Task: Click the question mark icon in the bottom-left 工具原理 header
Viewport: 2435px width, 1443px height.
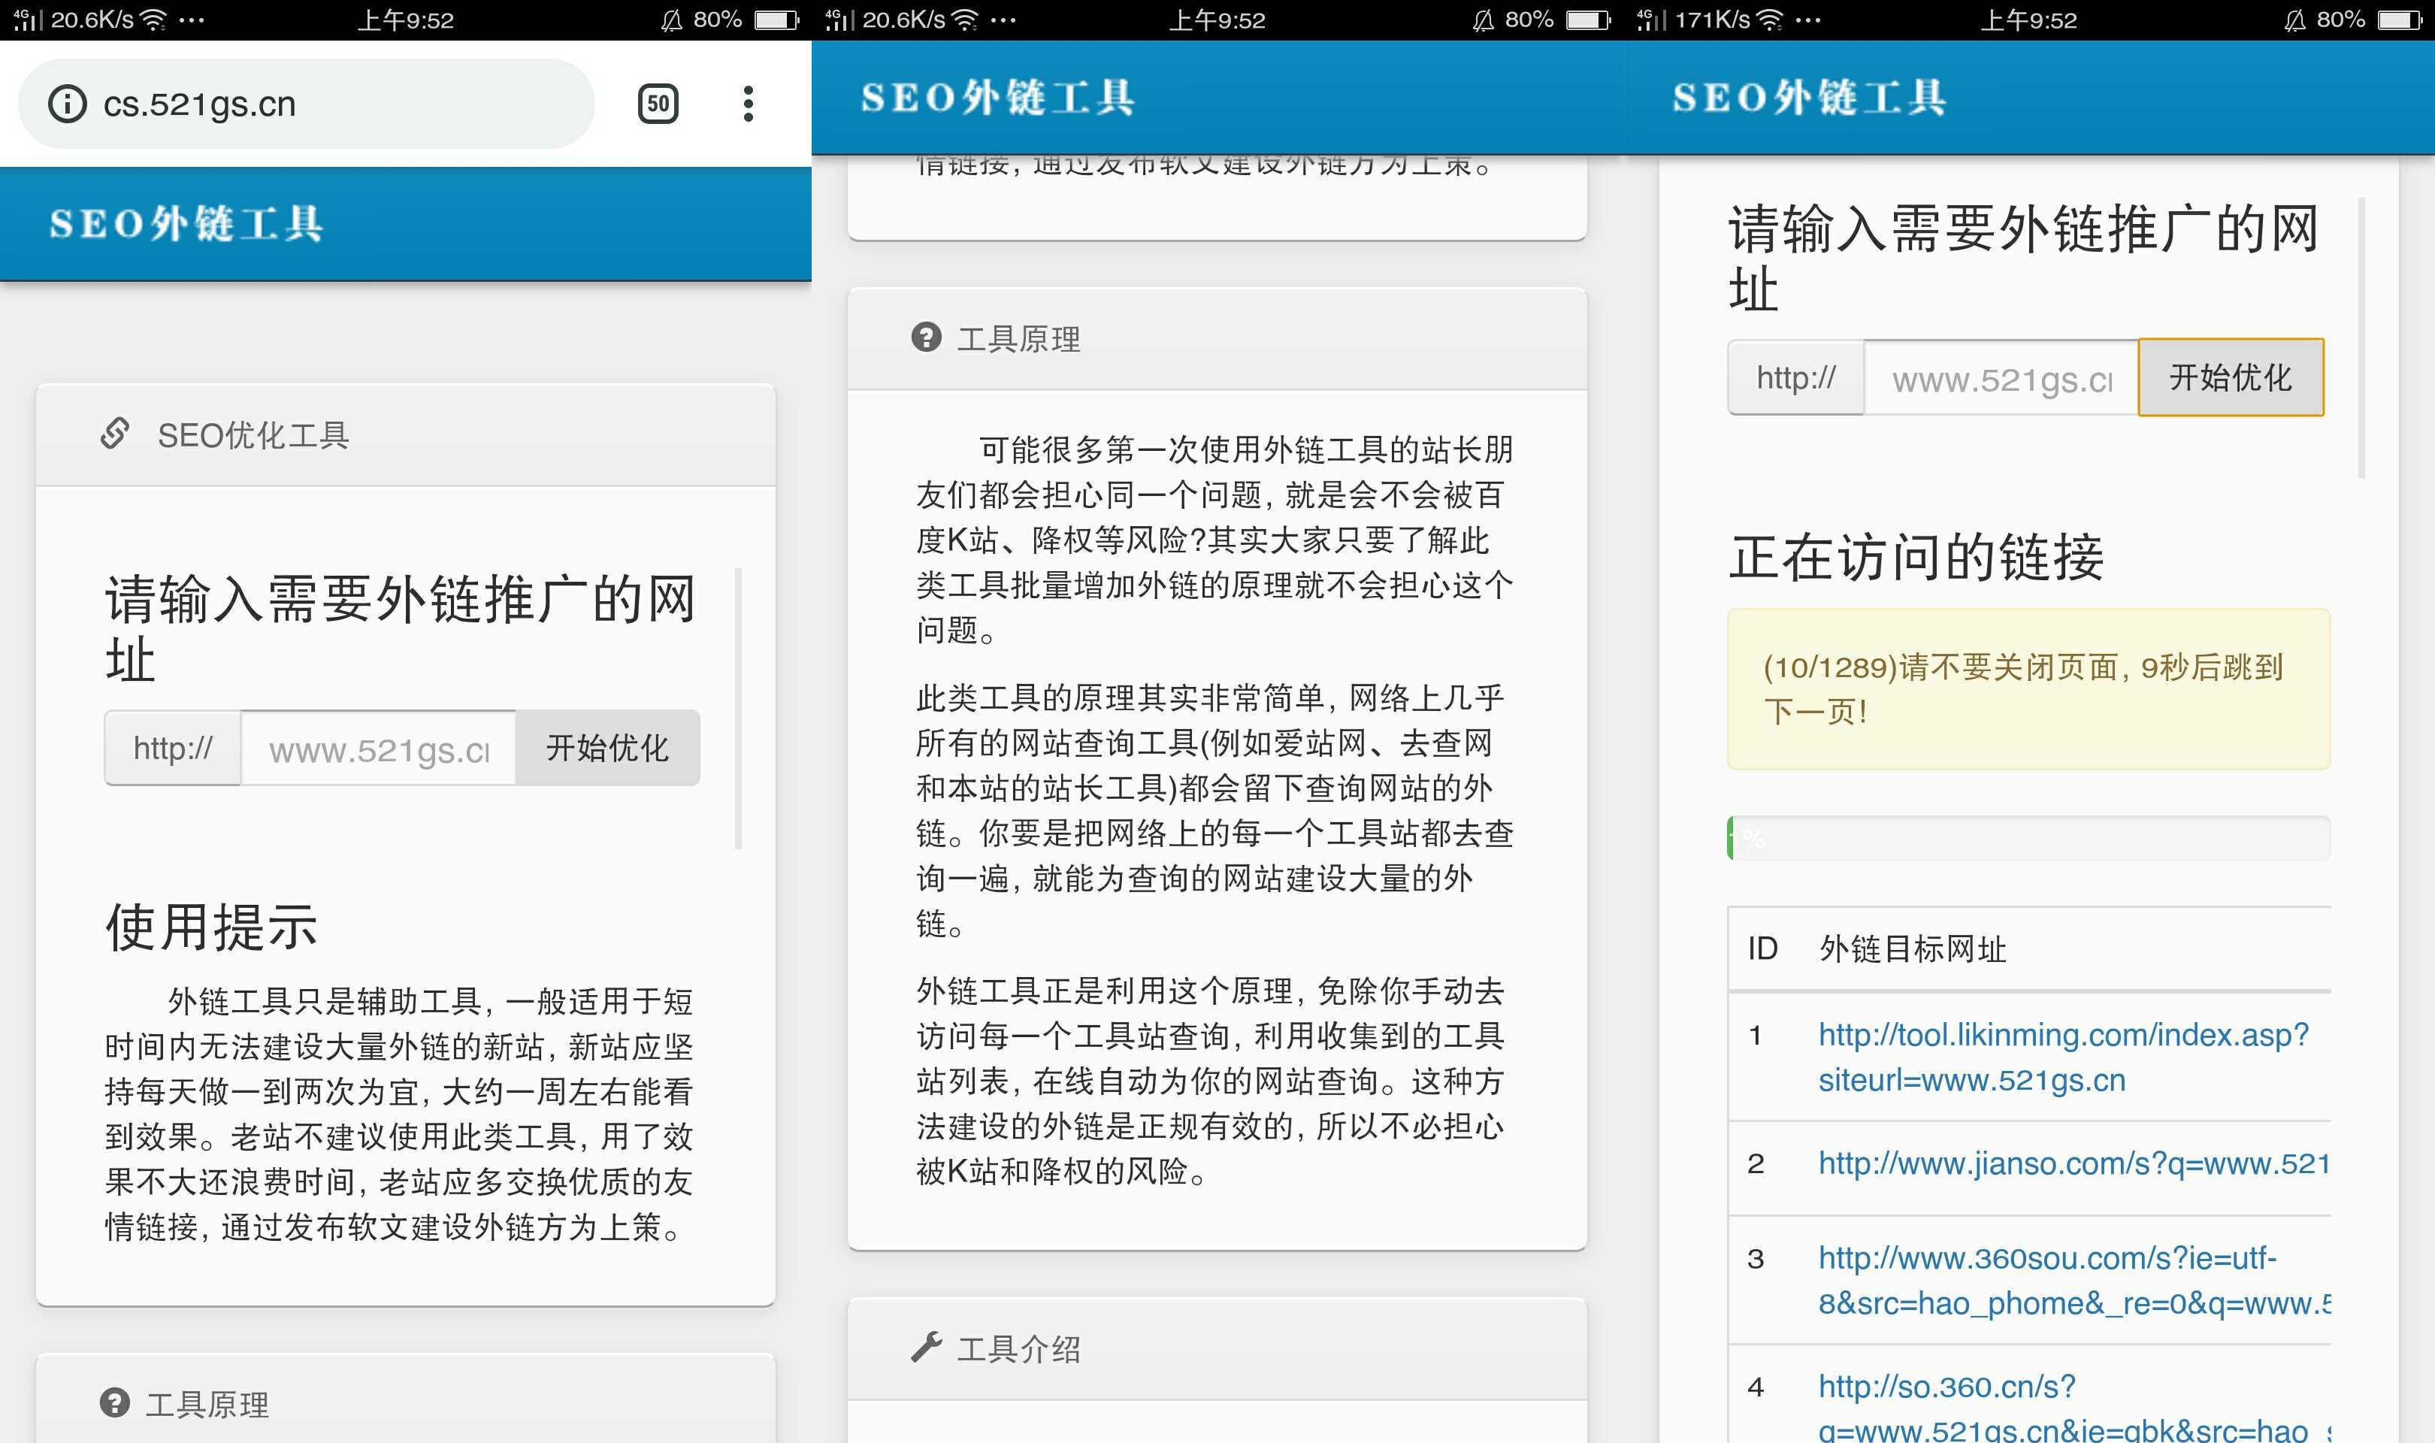Action: pos(115,1402)
